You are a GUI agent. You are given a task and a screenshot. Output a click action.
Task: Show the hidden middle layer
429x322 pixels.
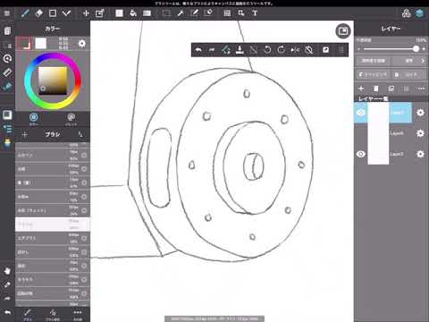[x=361, y=133]
